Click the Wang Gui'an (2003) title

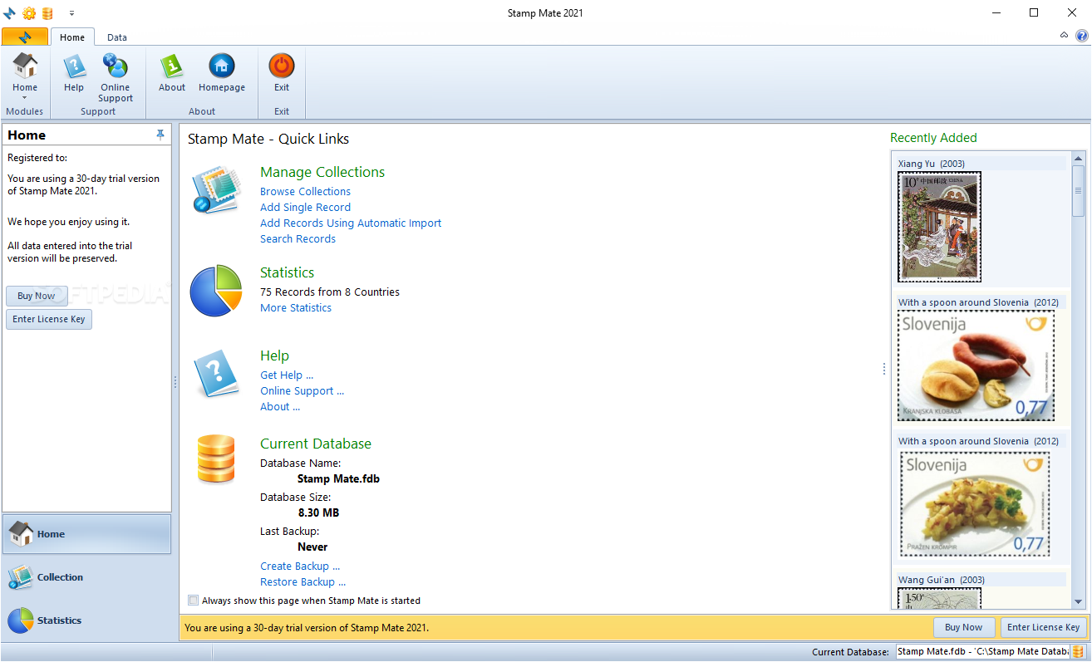pos(941,580)
